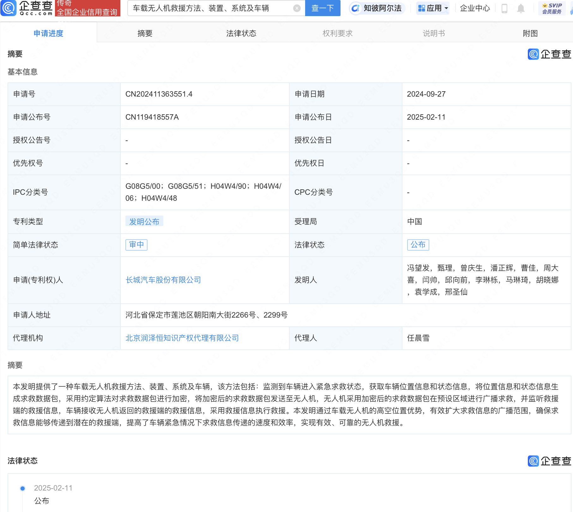Open agency 北京润泽恒知识产权代理有限公司 link
The height and width of the screenshot is (512, 573).
pos(182,338)
